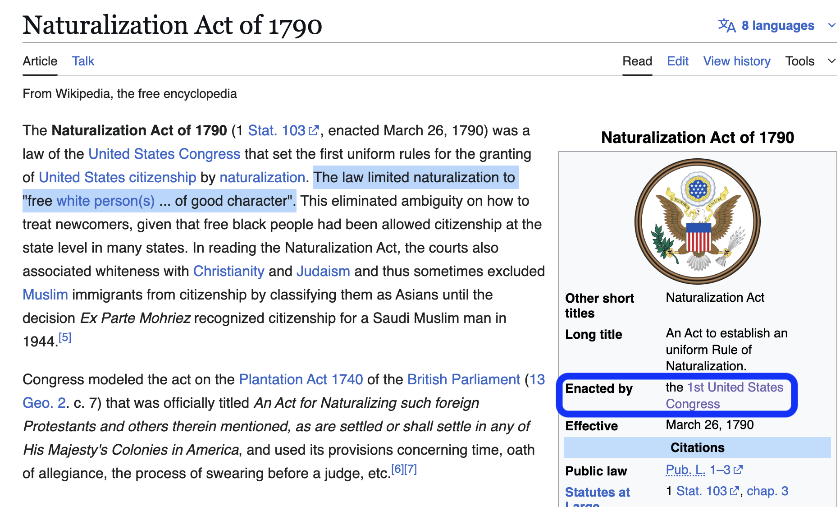The image size is (840, 507).
Task: Open the Judaism link
Action: point(323,271)
